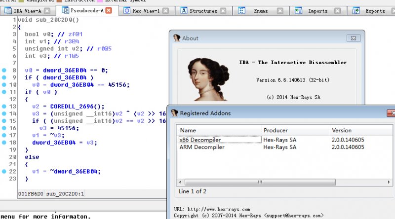The width and height of the screenshot is (395, 219).
Task: Click the Registered Addons title icon
Action: 174,113
